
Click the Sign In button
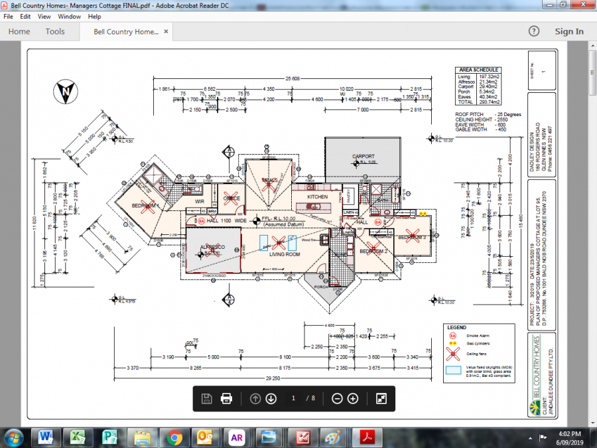[x=569, y=32]
